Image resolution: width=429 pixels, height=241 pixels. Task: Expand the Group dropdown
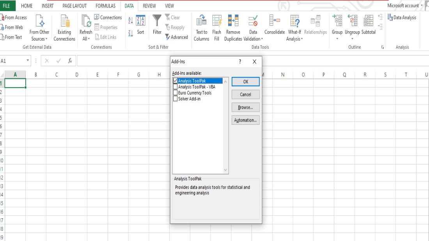pyautogui.click(x=337, y=39)
